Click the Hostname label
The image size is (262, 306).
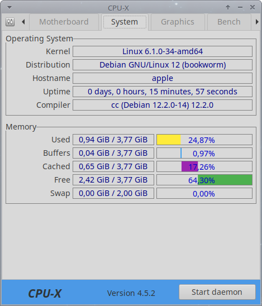tap(51, 78)
